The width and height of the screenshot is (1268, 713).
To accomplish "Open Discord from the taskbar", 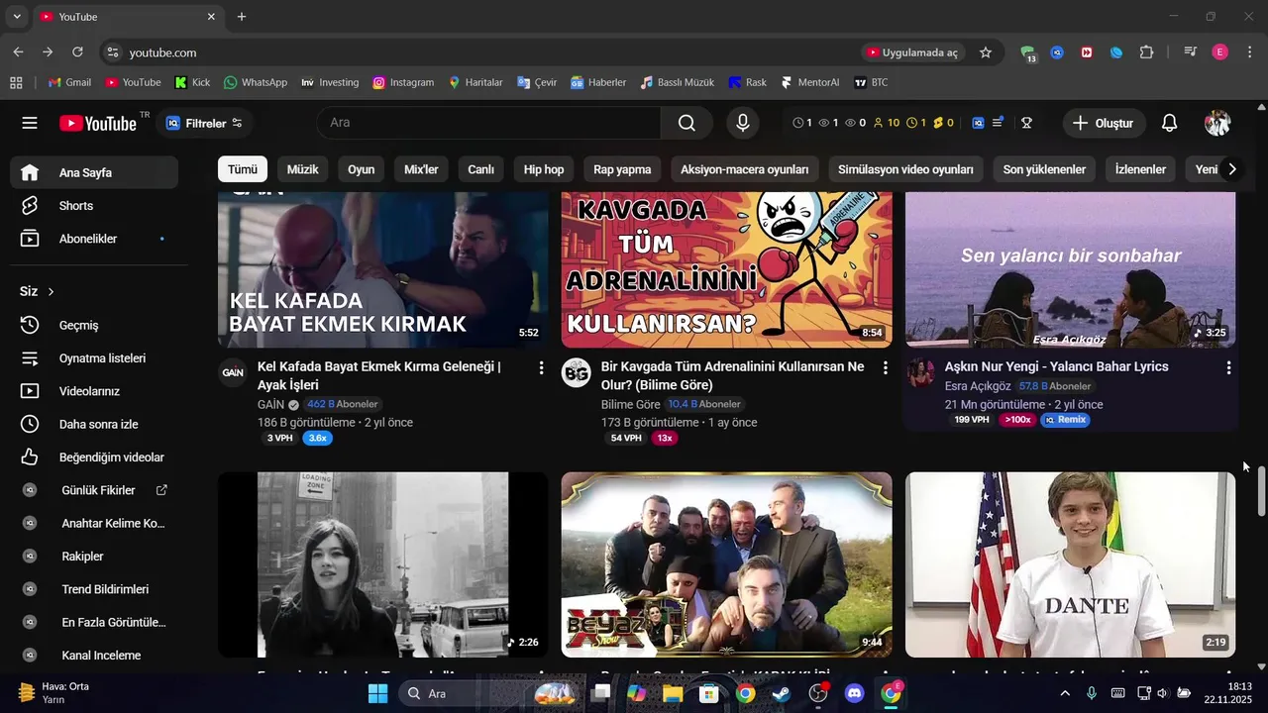I will pos(855,693).
